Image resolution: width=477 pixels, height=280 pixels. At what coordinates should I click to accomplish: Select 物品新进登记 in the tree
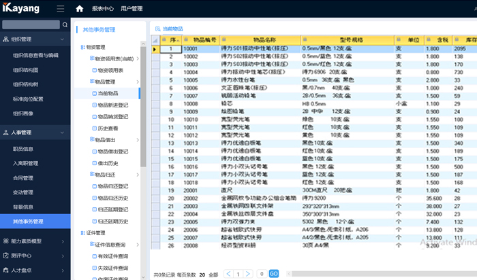click(113, 105)
